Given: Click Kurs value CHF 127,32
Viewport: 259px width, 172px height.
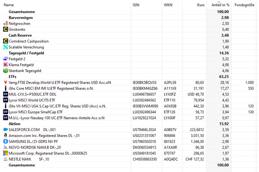Looking at the screenshot, I should [x=195, y=159].
